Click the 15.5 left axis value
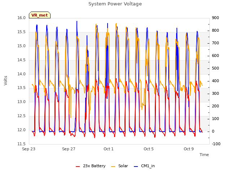231x173 pixels. tap(22, 32)
